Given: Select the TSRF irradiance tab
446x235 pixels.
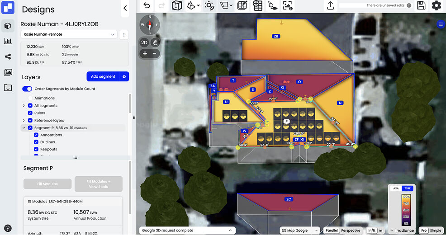Looking at the screenshot, I should pos(407,188).
